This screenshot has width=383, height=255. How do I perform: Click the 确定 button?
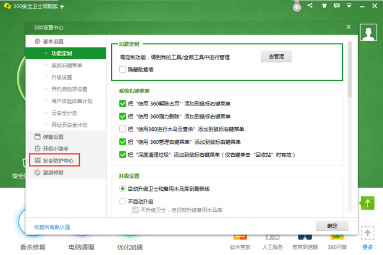click(x=332, y=226)
